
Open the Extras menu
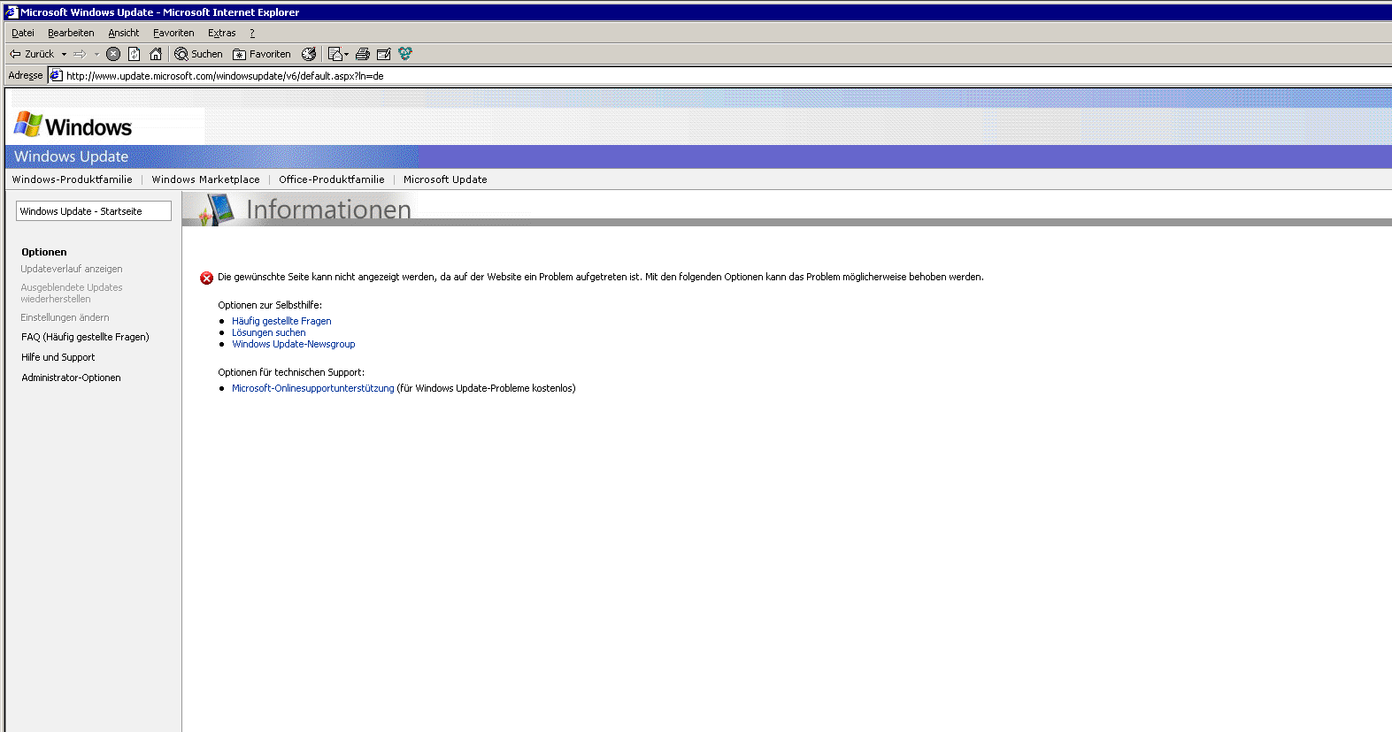(x=221, y=33)
